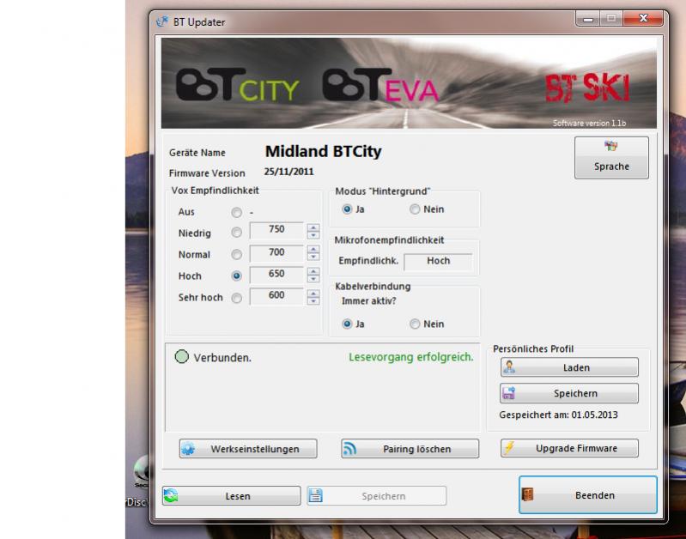Viewport: 686px width, 539px height.
Task: Load personal profile with Laden button
Action: pos(569,367)
